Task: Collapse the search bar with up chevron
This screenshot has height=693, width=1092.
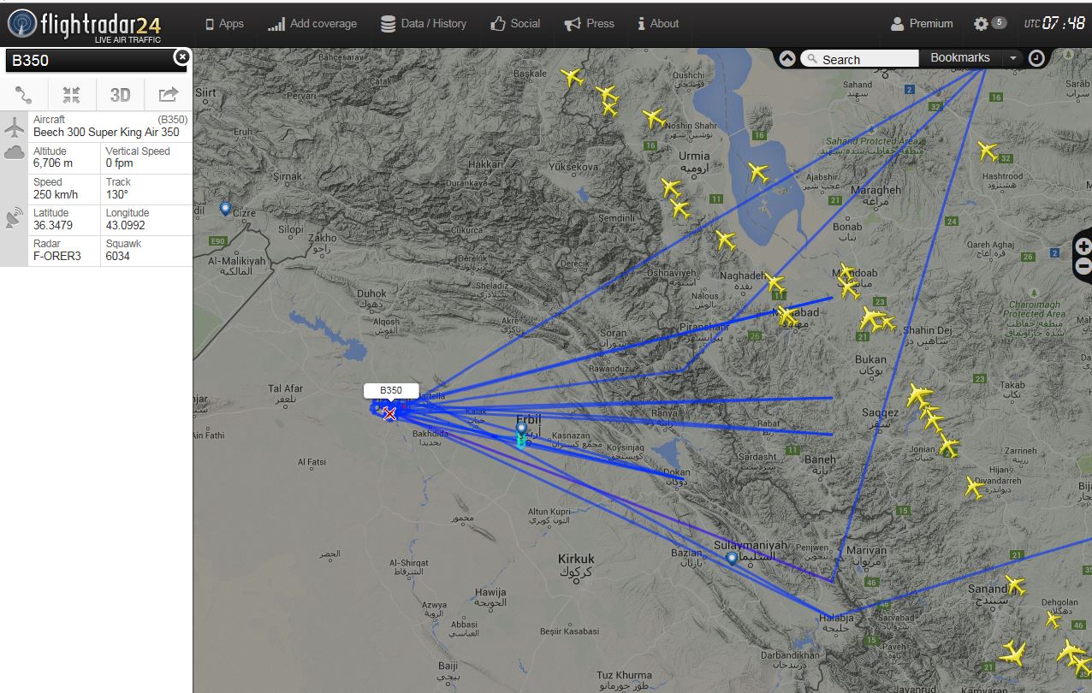Action: pos(787,58)
